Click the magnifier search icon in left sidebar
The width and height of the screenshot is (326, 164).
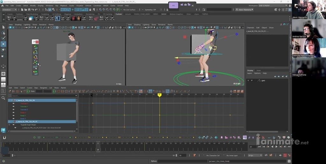(3, 98)
